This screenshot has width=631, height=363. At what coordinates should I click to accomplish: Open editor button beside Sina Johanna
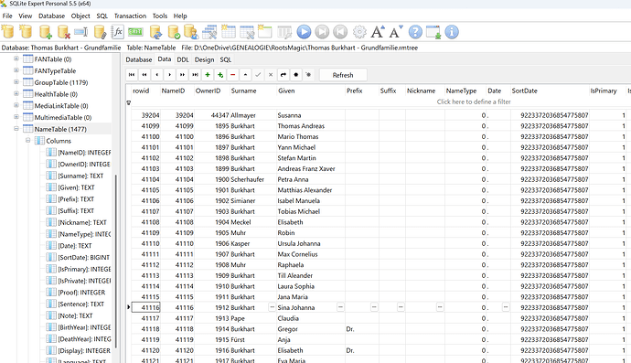[x=340, y=307]
